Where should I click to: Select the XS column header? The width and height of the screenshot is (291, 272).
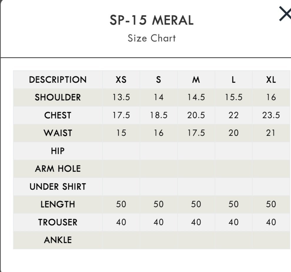coord(121,80)
